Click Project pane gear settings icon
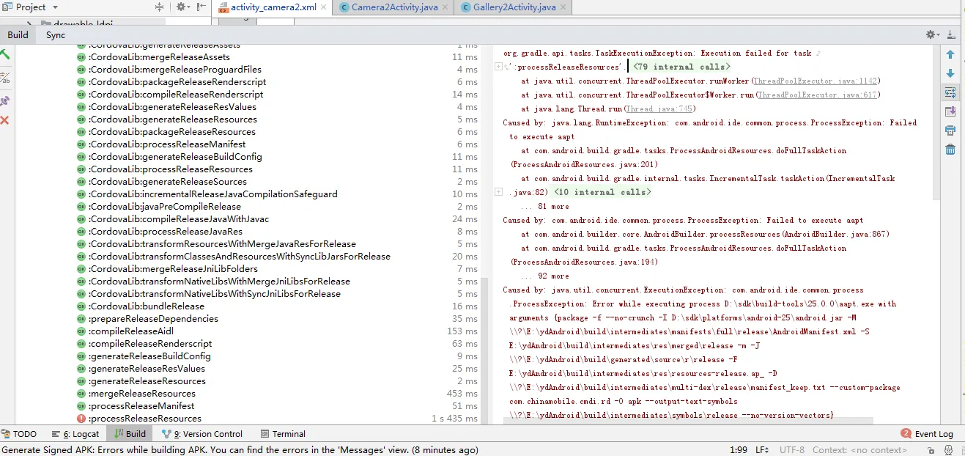Screen dimensions: 965x456 (x=182, y=7)
